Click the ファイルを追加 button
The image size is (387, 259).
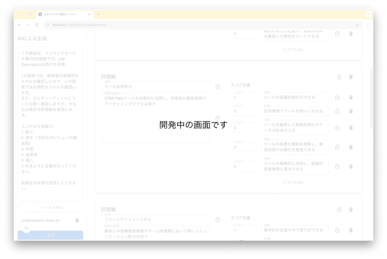(x=50, y=207)
